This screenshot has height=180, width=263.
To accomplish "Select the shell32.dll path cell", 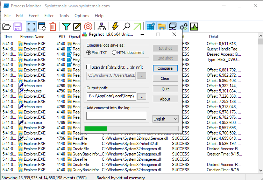I will (x=130, y=144).
